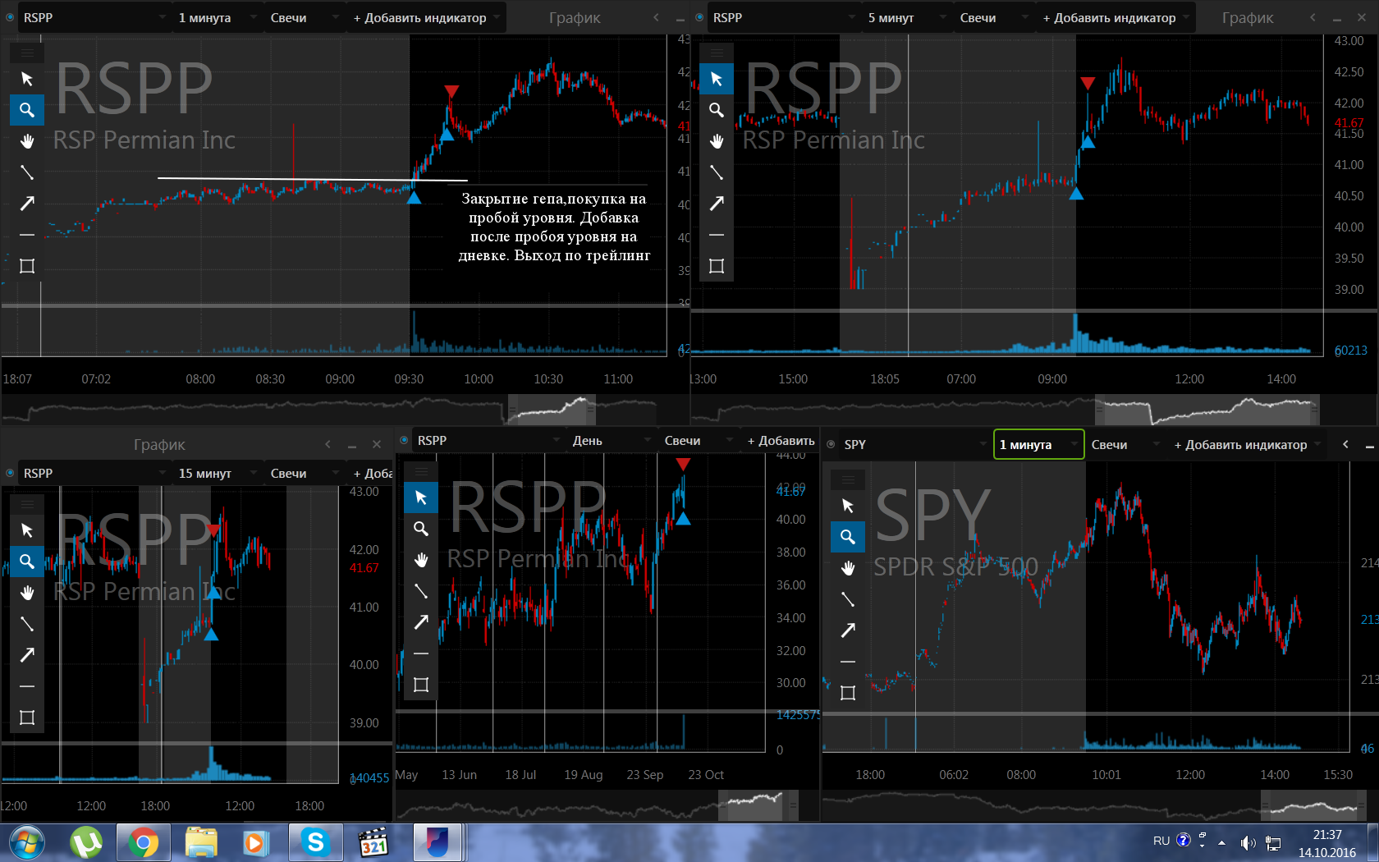
Task: Activate zoom magnifier tool in top-left 1-minute chart
Action: coord(27,110)
